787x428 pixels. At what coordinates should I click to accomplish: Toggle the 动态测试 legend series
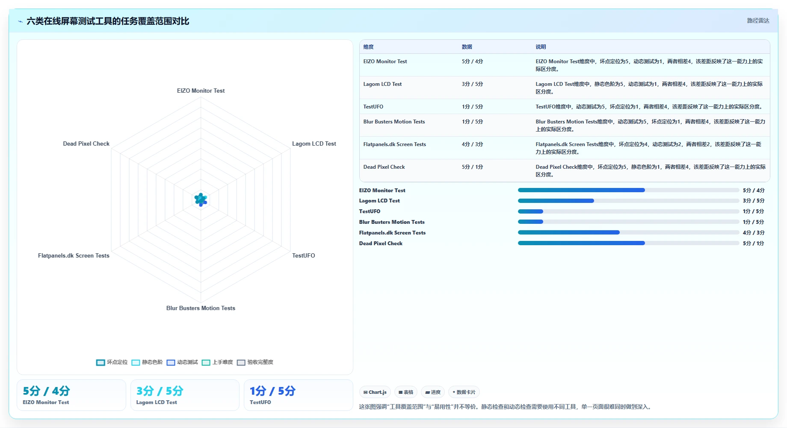tap(182, 362)
